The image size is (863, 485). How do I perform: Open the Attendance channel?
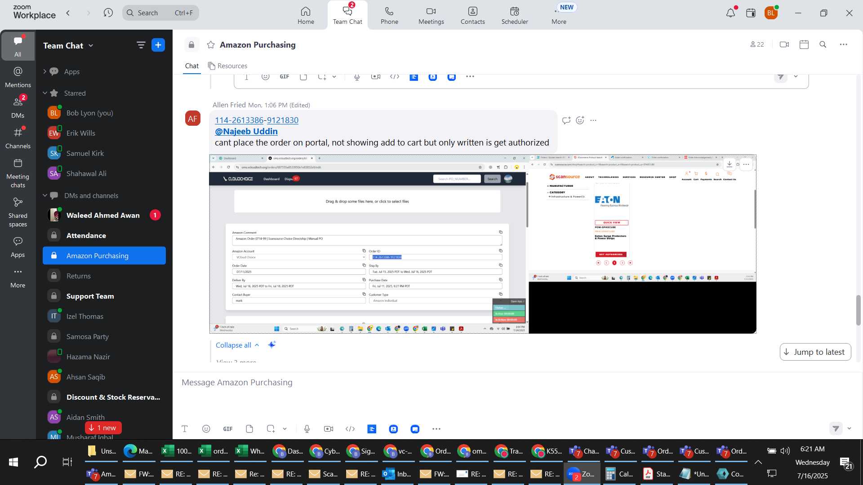click(x=104, y=235)
